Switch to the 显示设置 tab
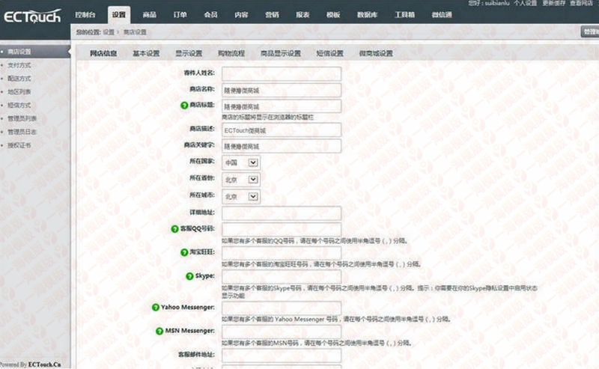Screen dimensions: 599x369 [189, 53]
